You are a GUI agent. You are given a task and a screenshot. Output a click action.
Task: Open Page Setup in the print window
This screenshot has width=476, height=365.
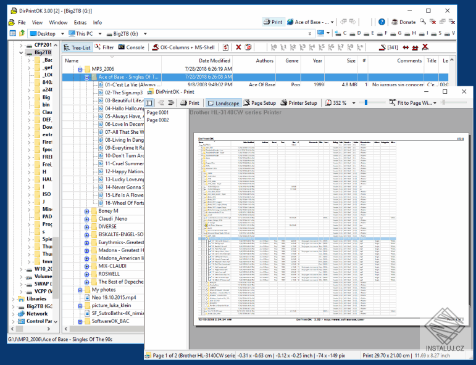tap(259, 103)
